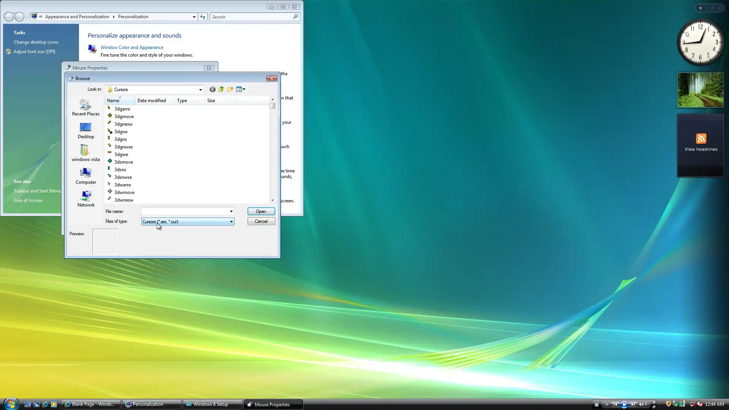The width and height of the screenshot is (729, 410).
Task: Open Network in the places bar
Action: coord(86,199)
